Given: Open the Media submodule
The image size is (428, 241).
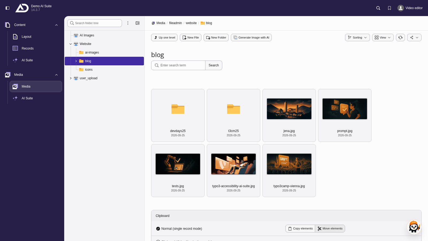Looking at the screenshot, I should (36, 86).
